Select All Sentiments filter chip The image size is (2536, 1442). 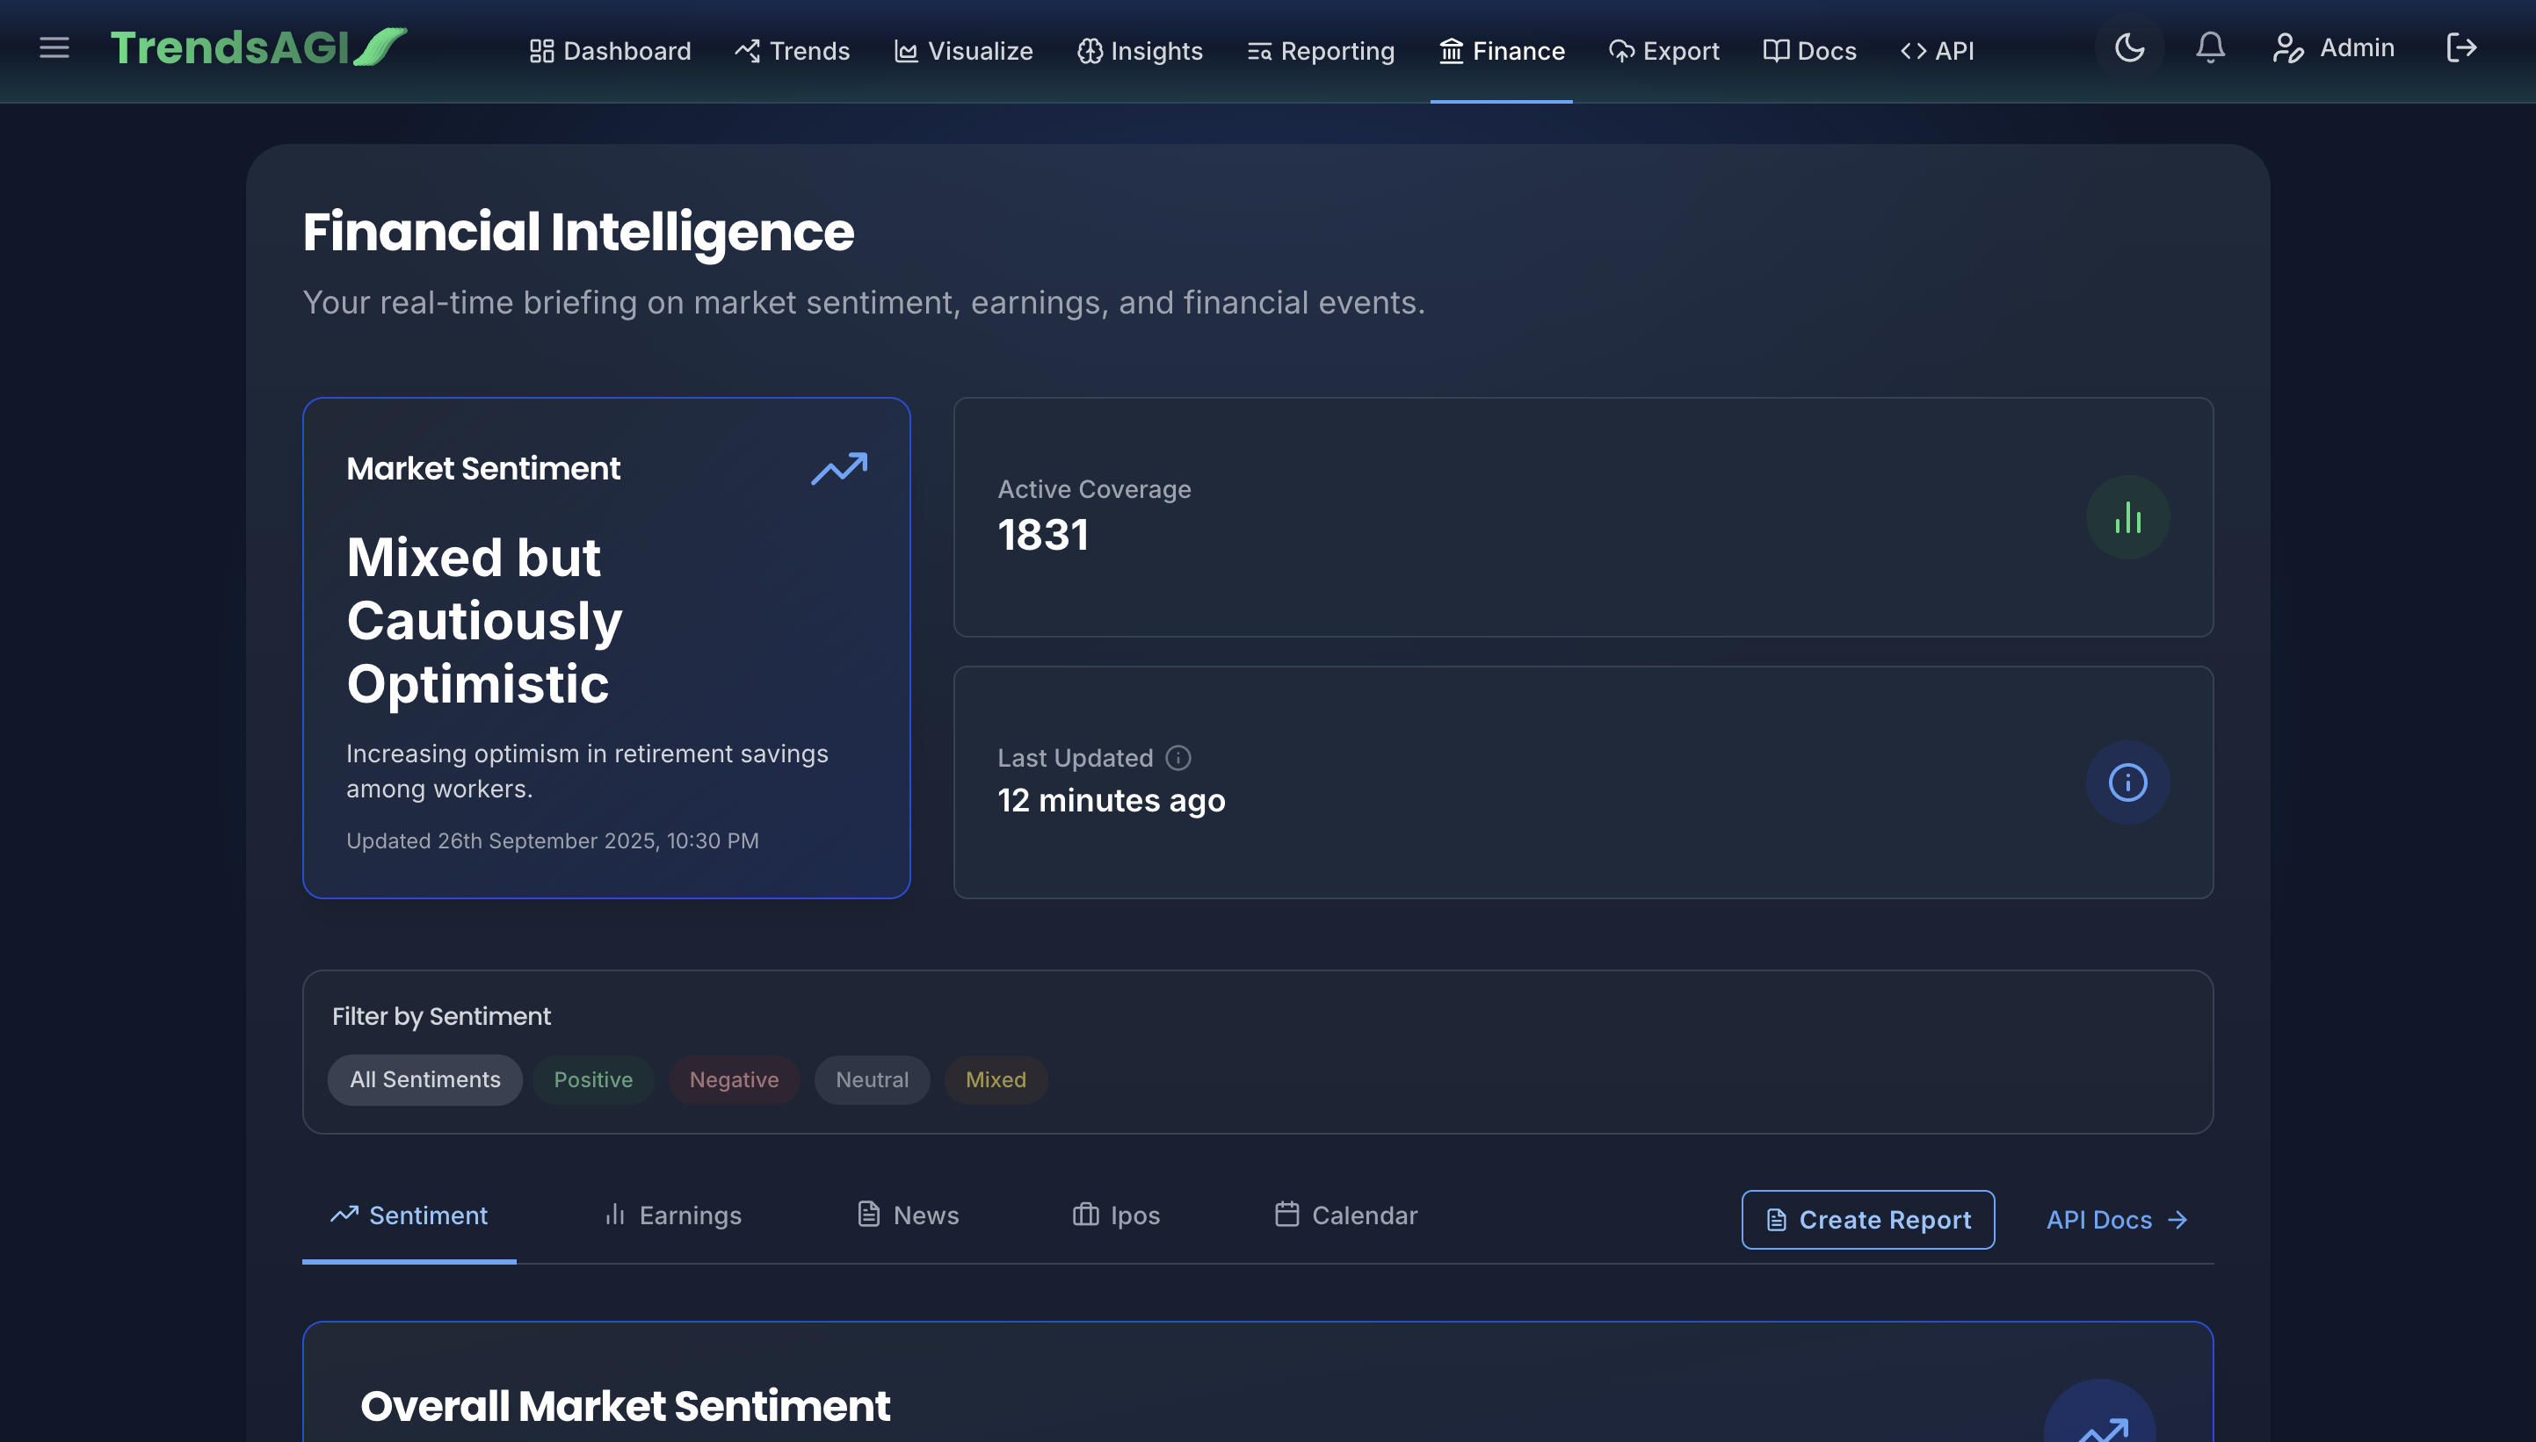point(424,1079)
